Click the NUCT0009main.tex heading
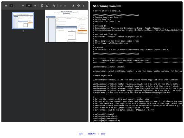This screenshot has width=184, height=138. point(107,6)
